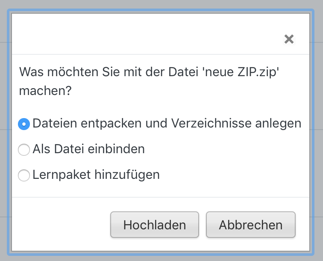Click the empty radio circle beside 'Lernpaket hinzufügen'
The height and width of the screenshot is (261, 323).
24,175
